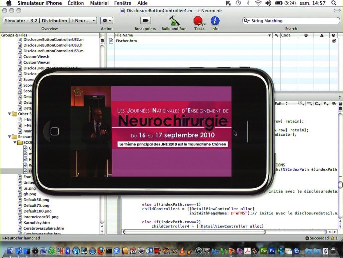The image size is (343, 258).
Task: Collapse the SCOR… subfolder triangle
Action: 15,143
